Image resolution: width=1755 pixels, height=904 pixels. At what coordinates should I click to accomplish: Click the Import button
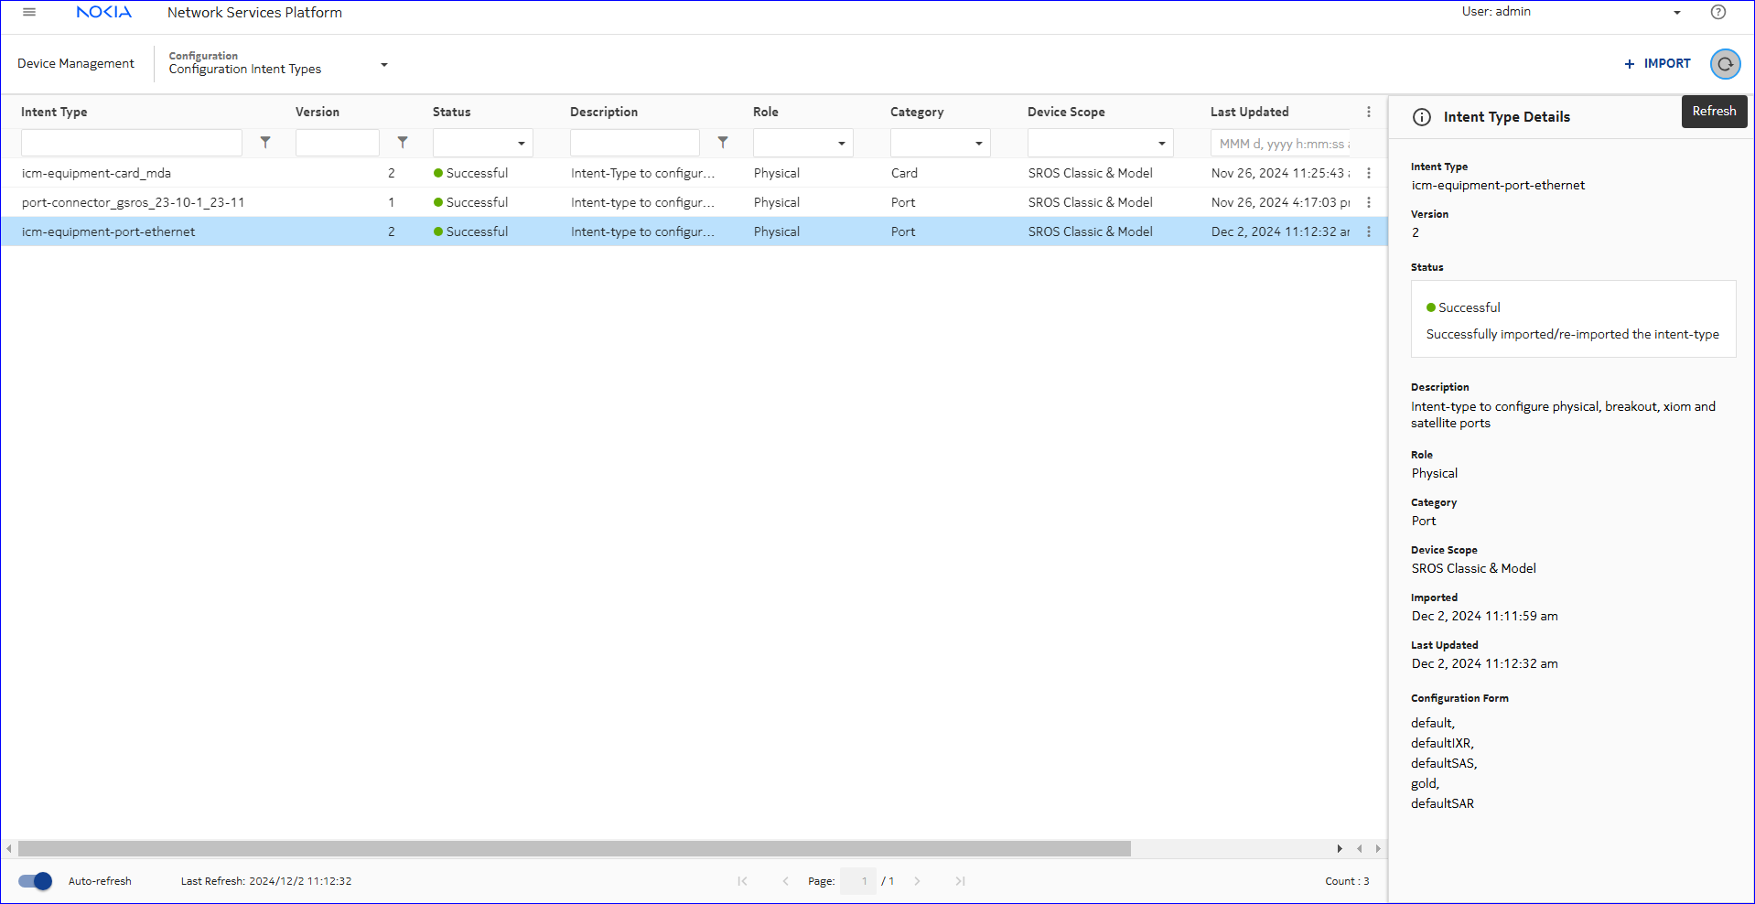point(1657,63)
